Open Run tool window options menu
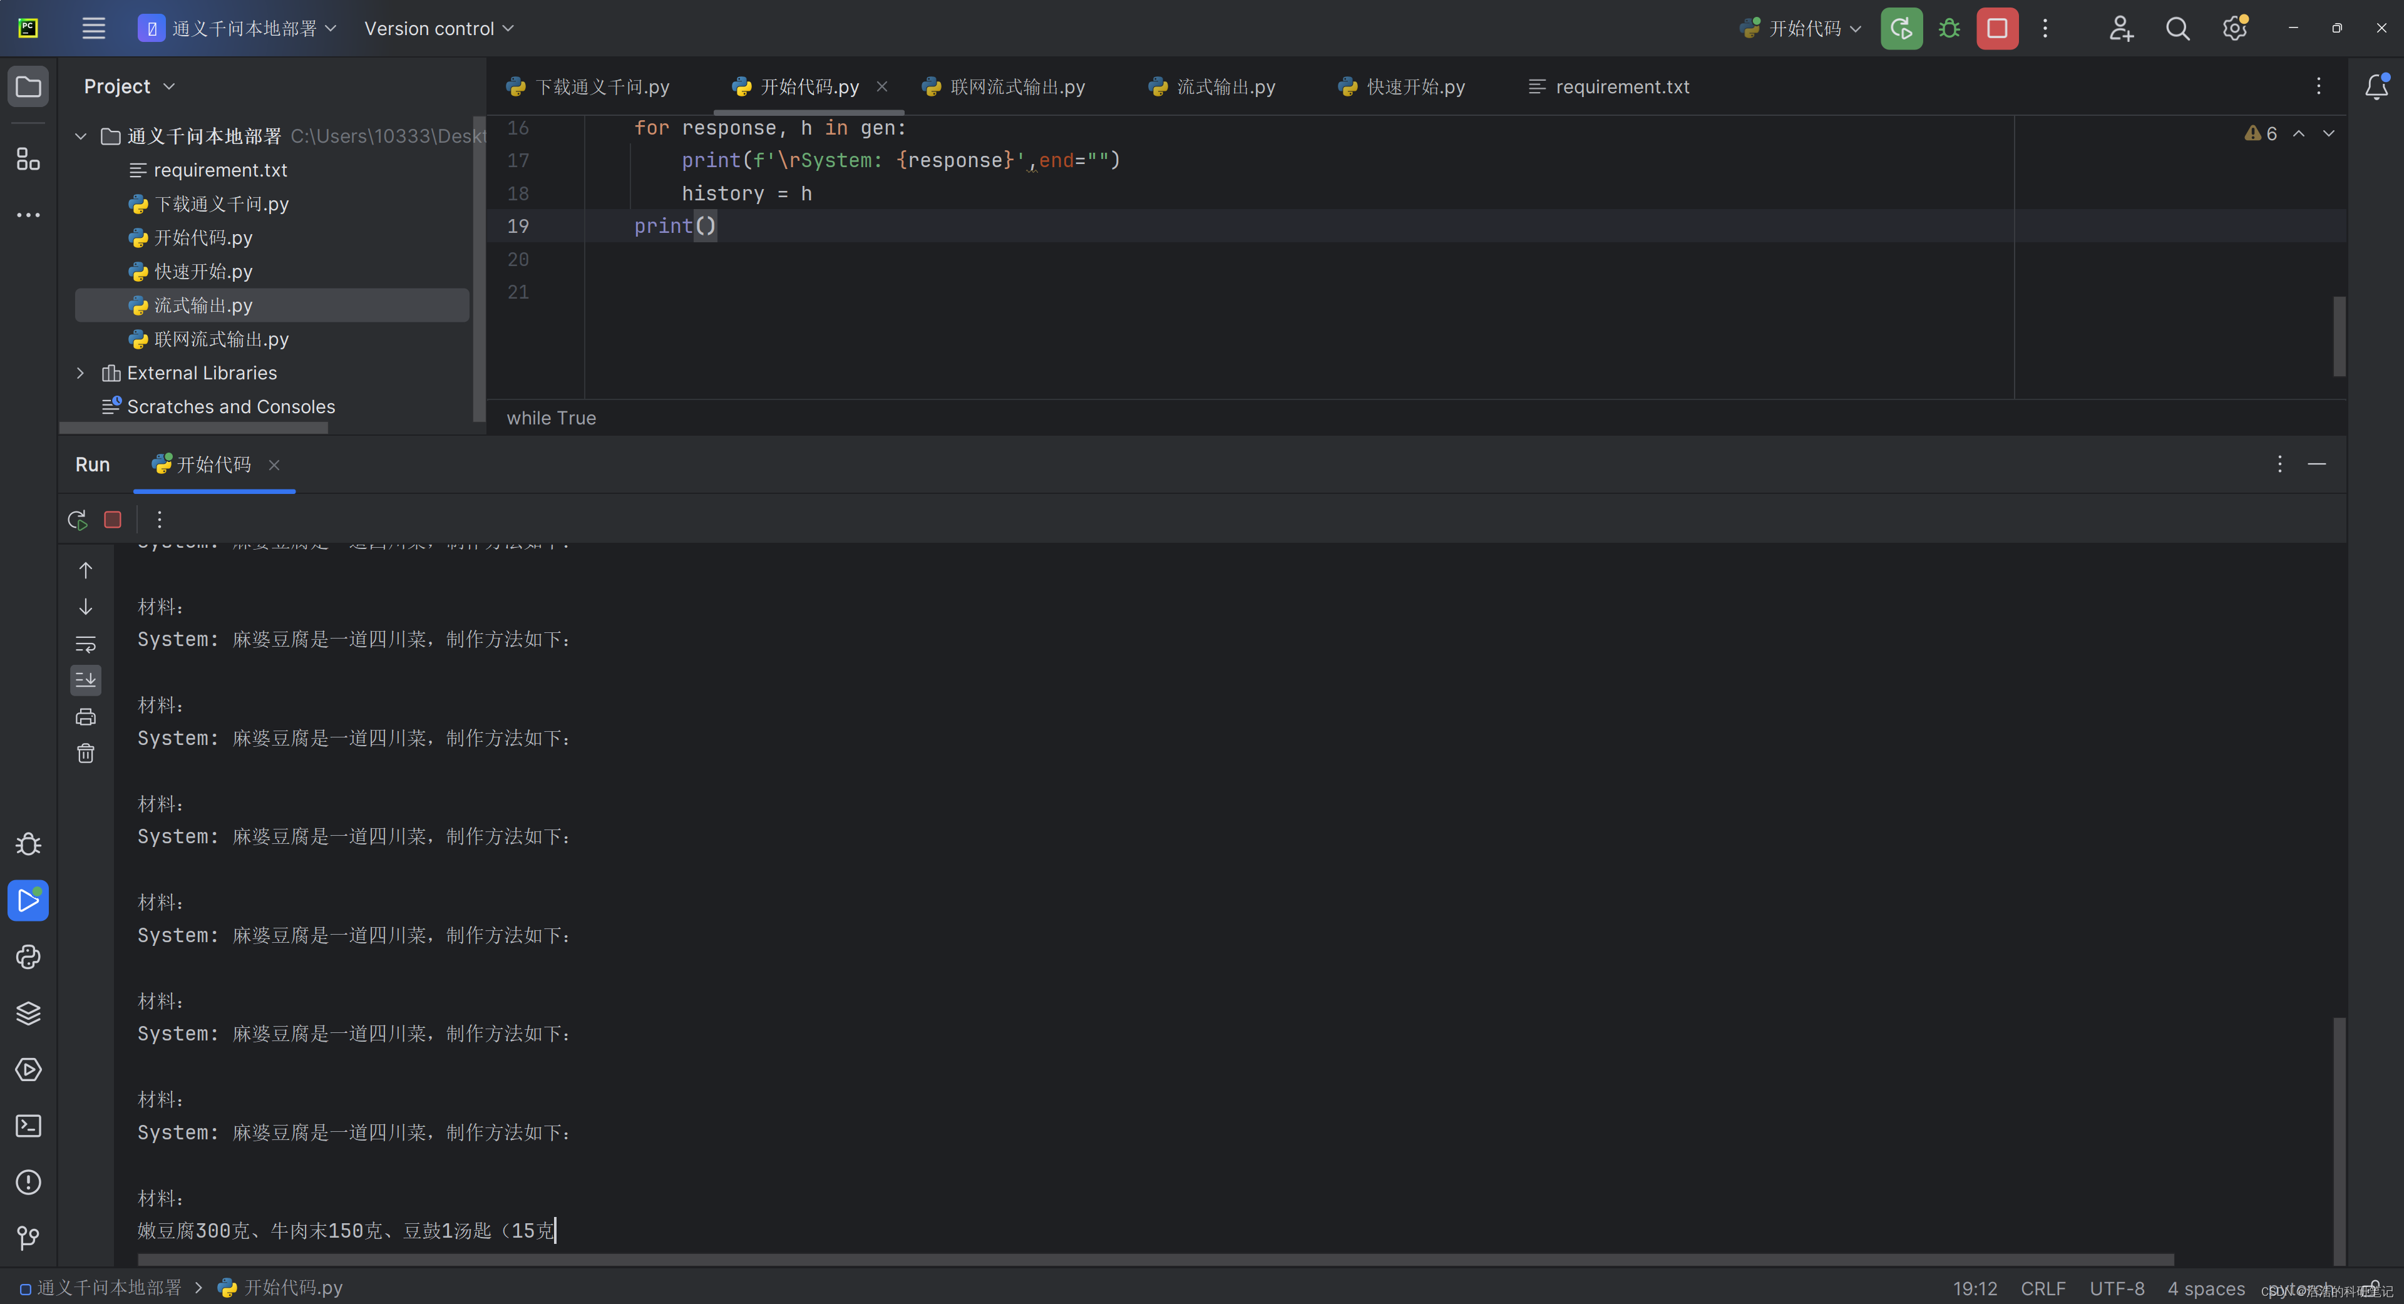The image size is (2404, 1304). click(x=2279, y=464)
